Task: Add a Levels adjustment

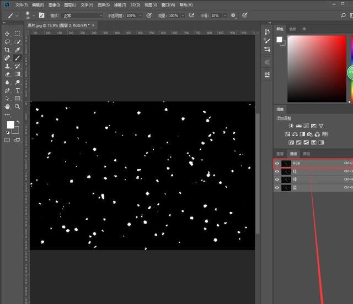Action: pos(298,126)
